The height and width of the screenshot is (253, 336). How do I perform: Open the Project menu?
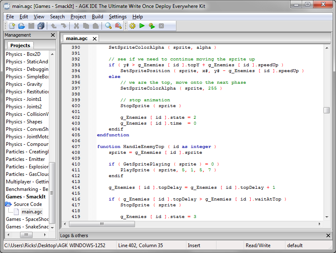[78, 17]
